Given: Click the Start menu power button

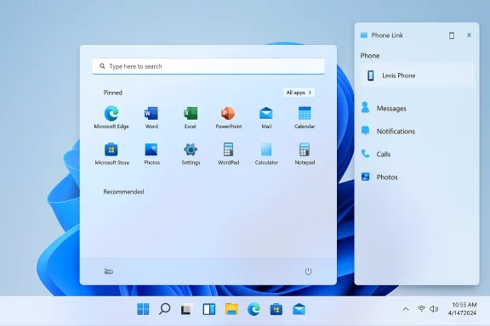Looking at the screenshot, I should coord(308,272).
